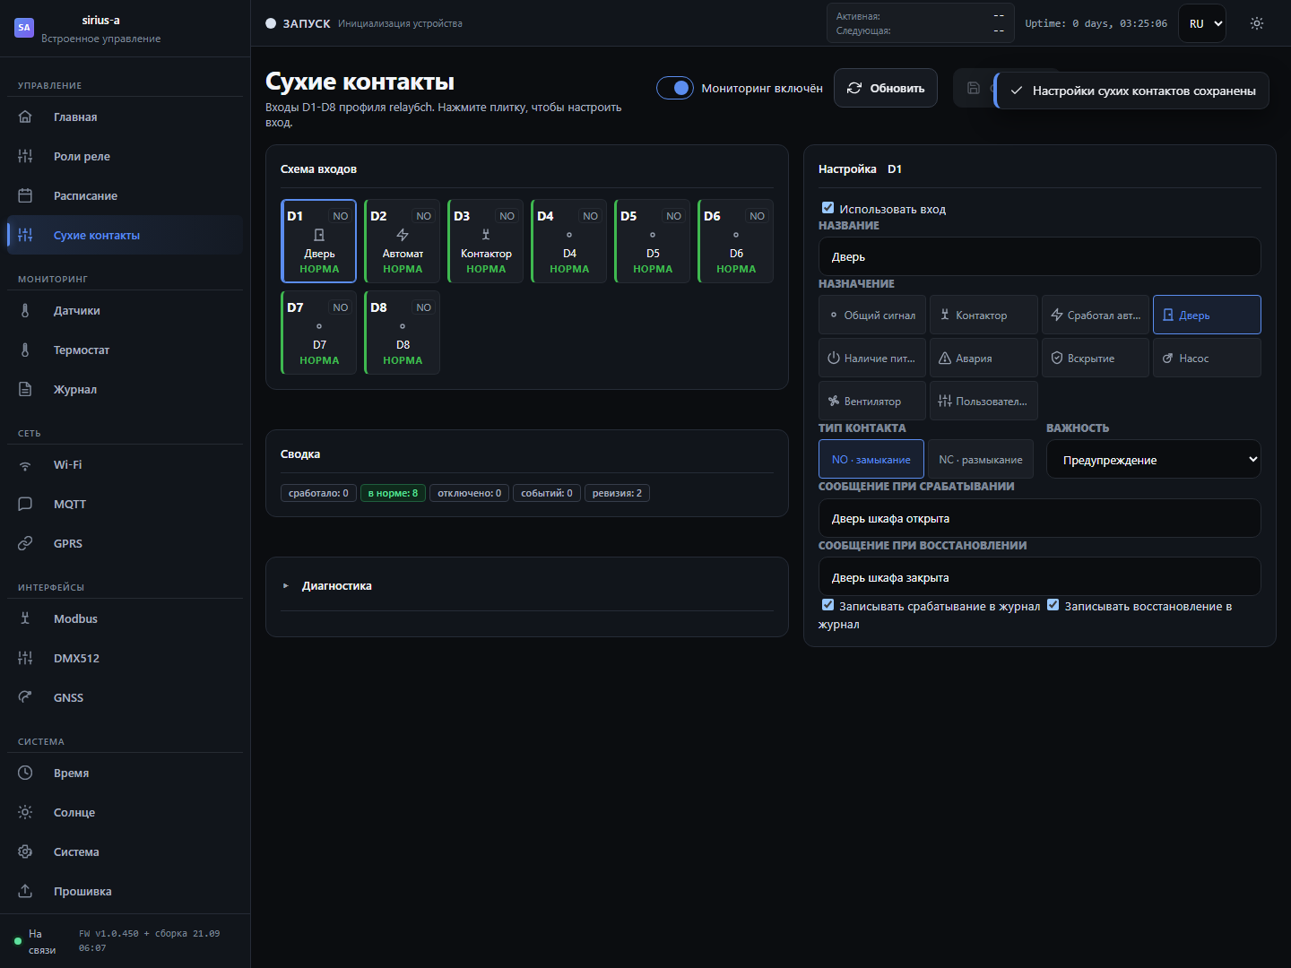Go to Датчики page
The width and height of the screenshot is (1291, 968).
126,310
